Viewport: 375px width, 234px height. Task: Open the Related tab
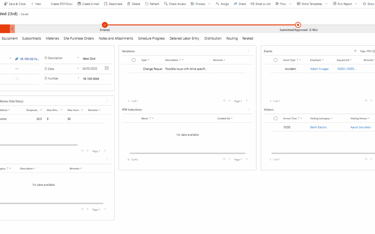pyautogui.click(x=248, y=38)
